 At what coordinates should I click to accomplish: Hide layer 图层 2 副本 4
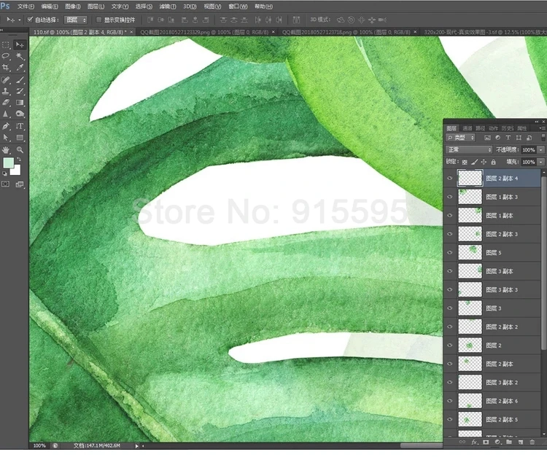(x=450, y=178)
